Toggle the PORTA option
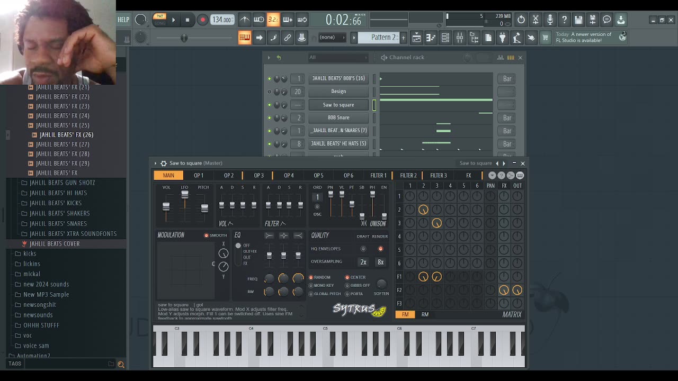Image resolution: width=678 pixels, height=381 pixels. [354, 294]
